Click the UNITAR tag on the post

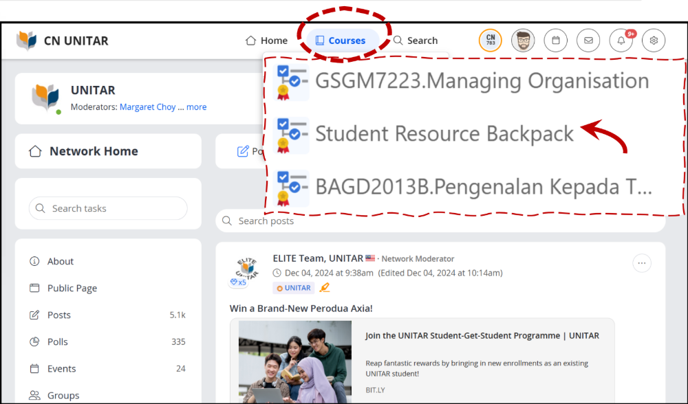[x=294, y=288]
